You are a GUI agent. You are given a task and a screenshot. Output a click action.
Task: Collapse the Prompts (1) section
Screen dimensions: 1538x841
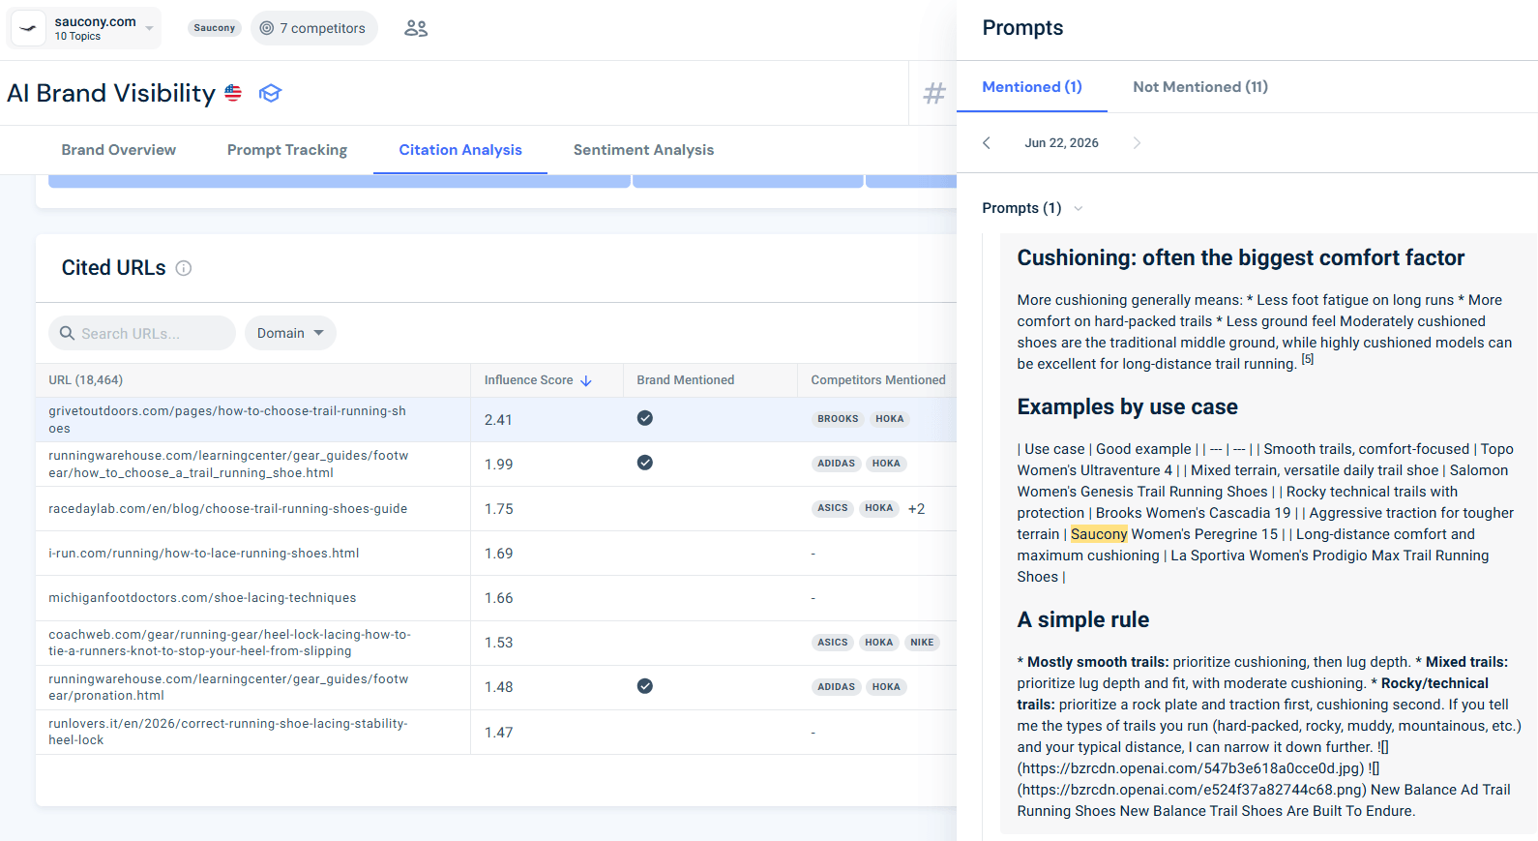[1032, 208]
